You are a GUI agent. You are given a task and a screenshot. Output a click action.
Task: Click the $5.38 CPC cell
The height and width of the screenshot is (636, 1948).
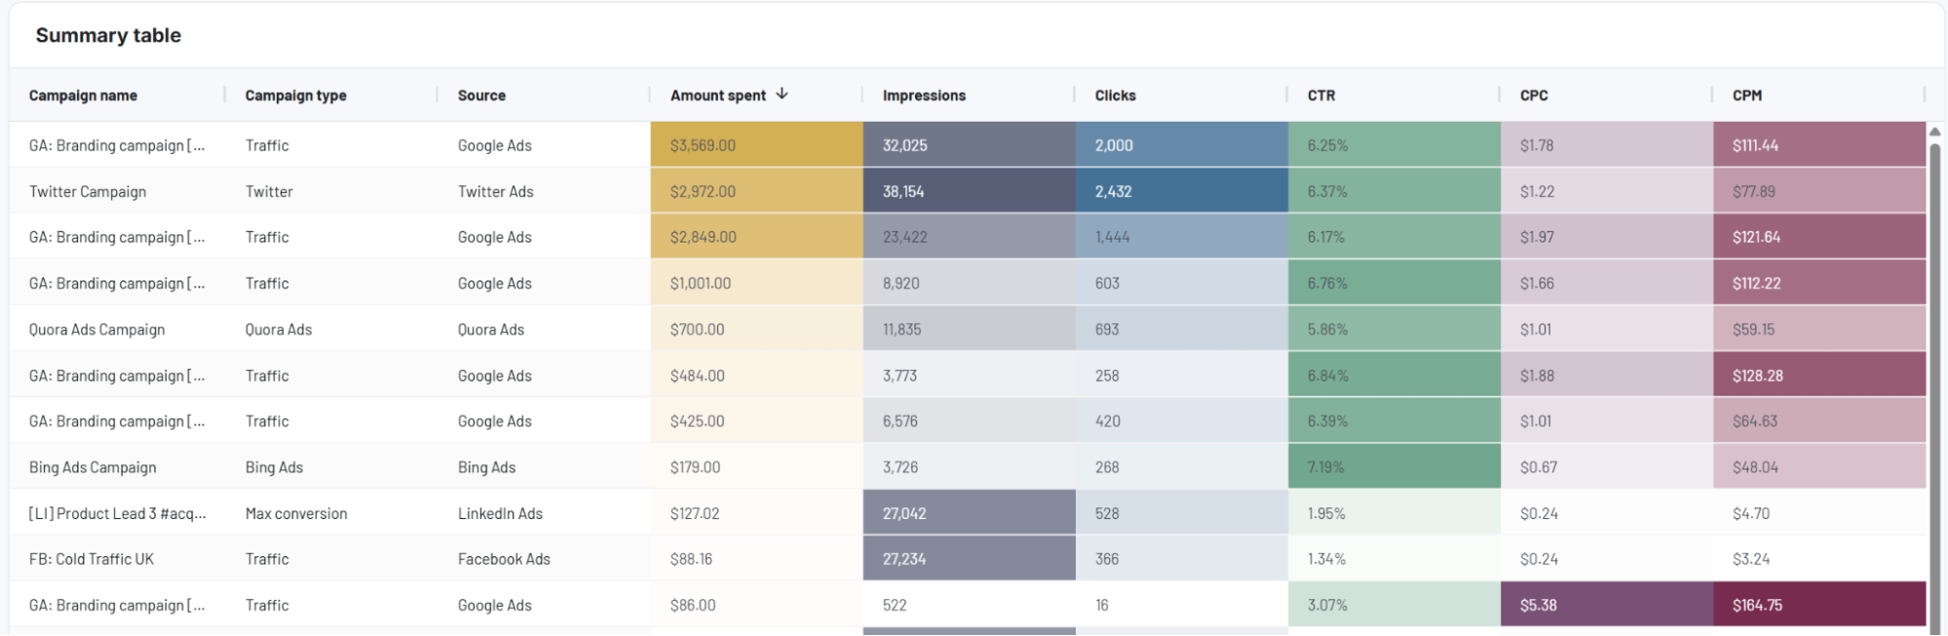[1607, 605]
